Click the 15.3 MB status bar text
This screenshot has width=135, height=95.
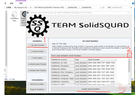pos(12,79)
